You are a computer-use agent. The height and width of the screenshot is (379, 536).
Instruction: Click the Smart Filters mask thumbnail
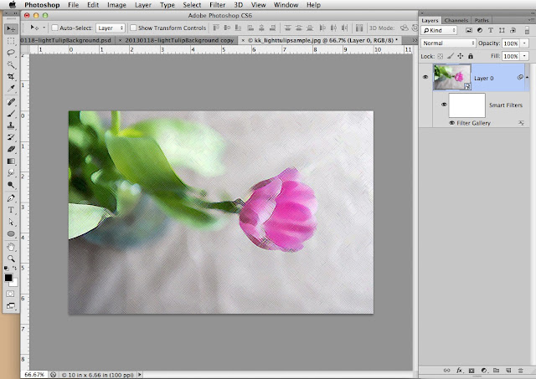click(468, 105)
